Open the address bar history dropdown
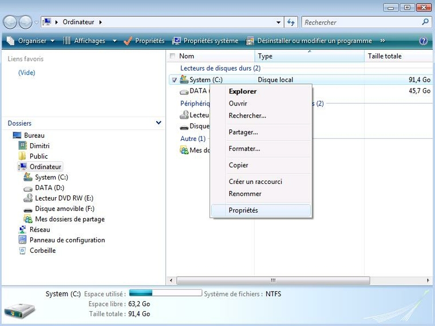 tap(278, 22)
